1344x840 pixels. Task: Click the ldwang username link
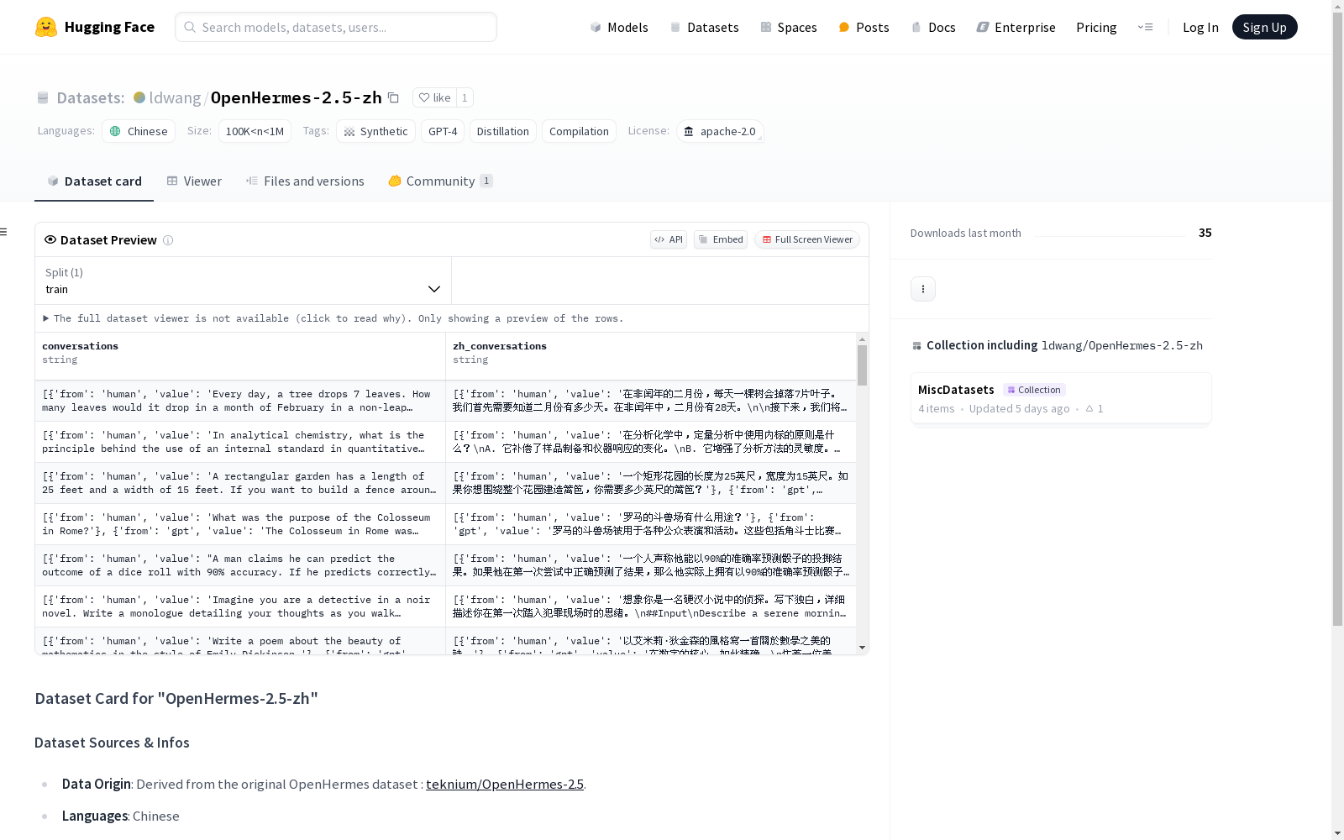[x=175, y=97]
